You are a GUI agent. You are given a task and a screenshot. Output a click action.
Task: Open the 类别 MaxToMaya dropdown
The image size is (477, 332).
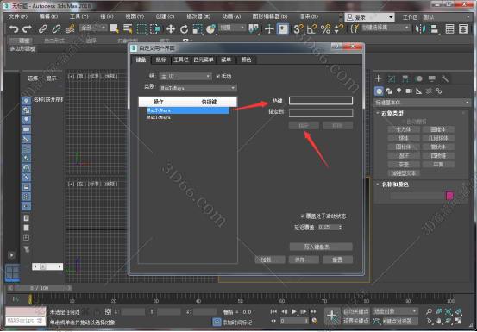[198, 88]
